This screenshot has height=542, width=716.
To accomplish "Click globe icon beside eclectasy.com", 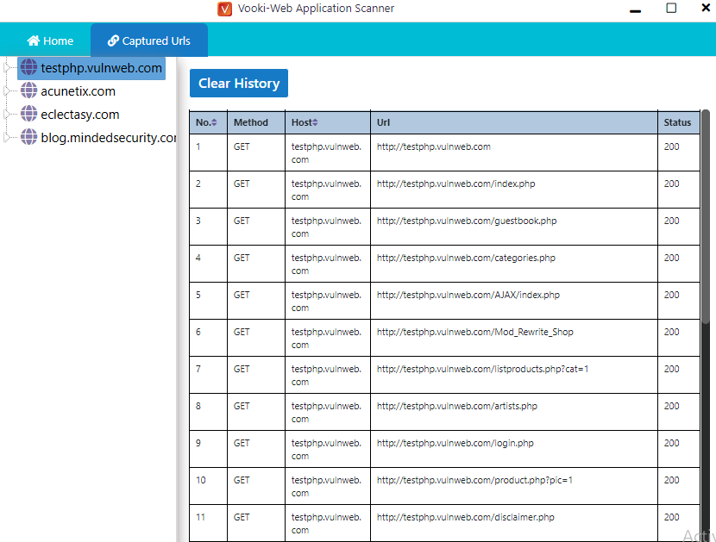I will click(28, 114).
